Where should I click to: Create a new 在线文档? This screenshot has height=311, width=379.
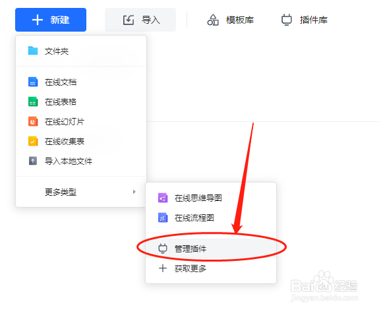coord(81,82)
